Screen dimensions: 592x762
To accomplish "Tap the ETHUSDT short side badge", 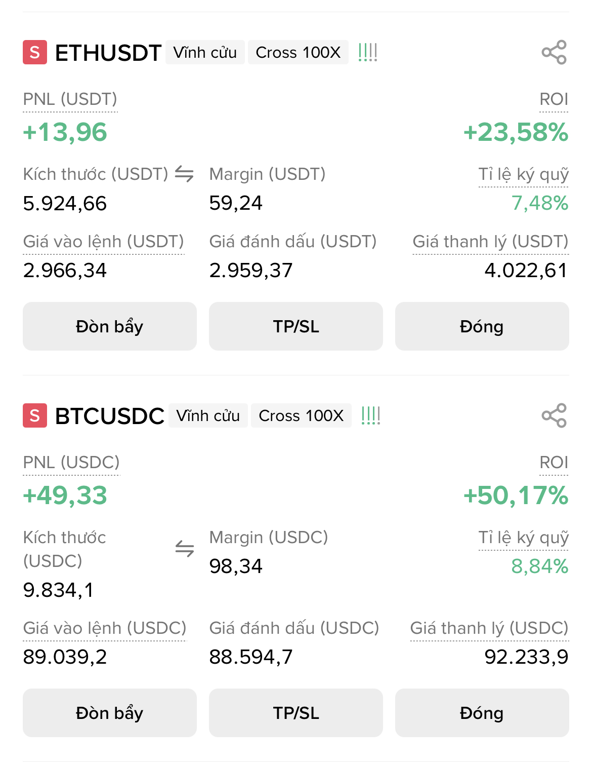I will coord(35,52).
